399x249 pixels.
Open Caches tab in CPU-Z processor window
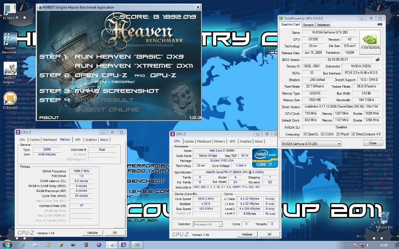point(189,141)
